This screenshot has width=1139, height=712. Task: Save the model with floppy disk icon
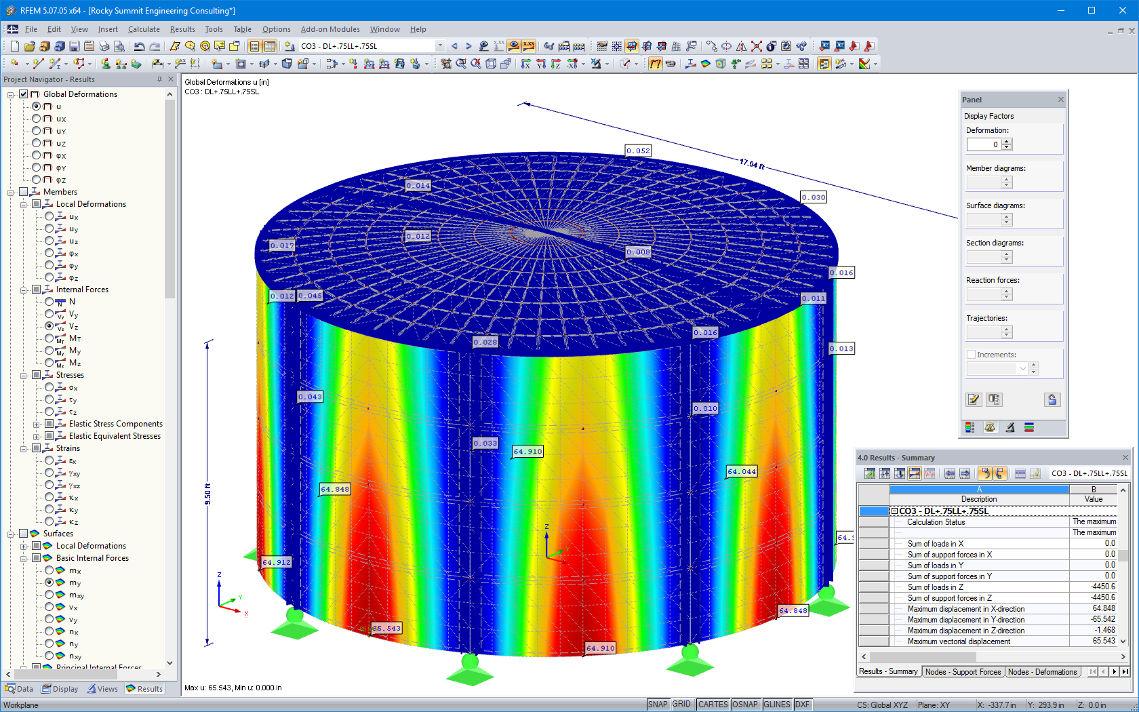pyautogui.click(x=74, y=46)
